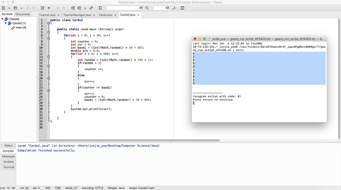Collapse the if-block fold at line 16
The height and width of the screenshot is (190, 341).
point(49,66)
